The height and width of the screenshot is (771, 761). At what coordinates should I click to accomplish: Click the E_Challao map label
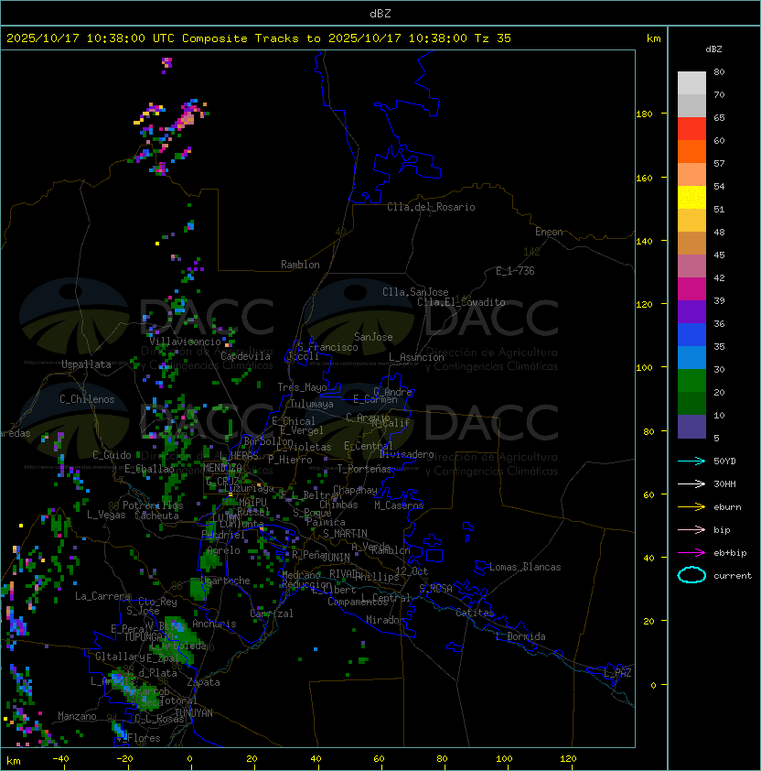149,469
